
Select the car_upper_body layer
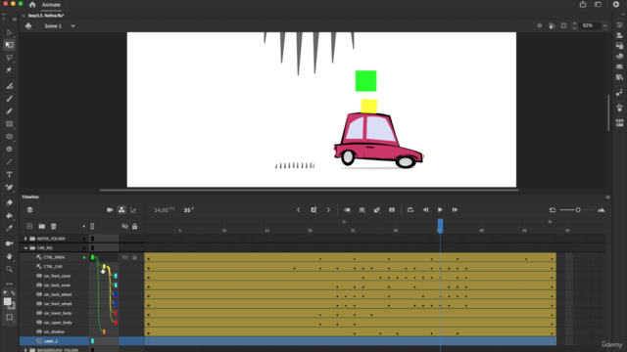(x=58, y=323)
